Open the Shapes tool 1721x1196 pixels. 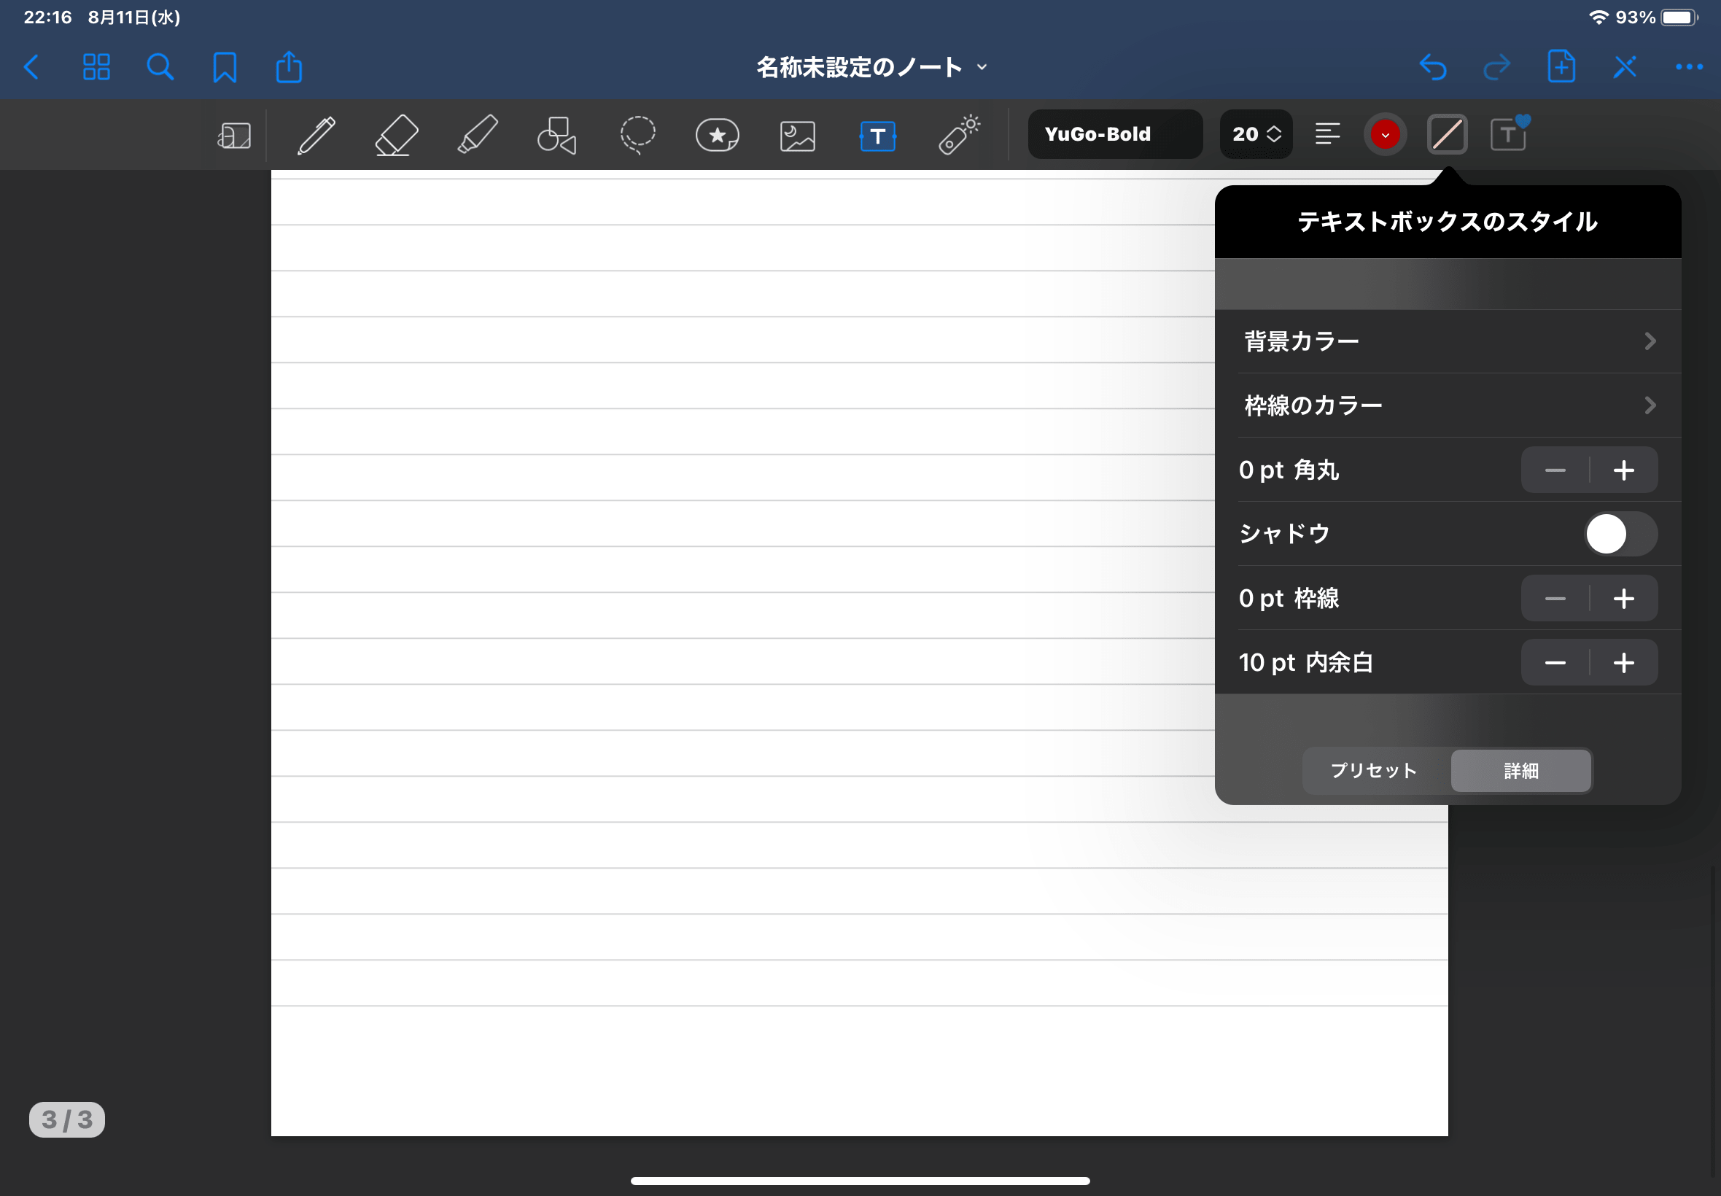(x=556, y=136)
